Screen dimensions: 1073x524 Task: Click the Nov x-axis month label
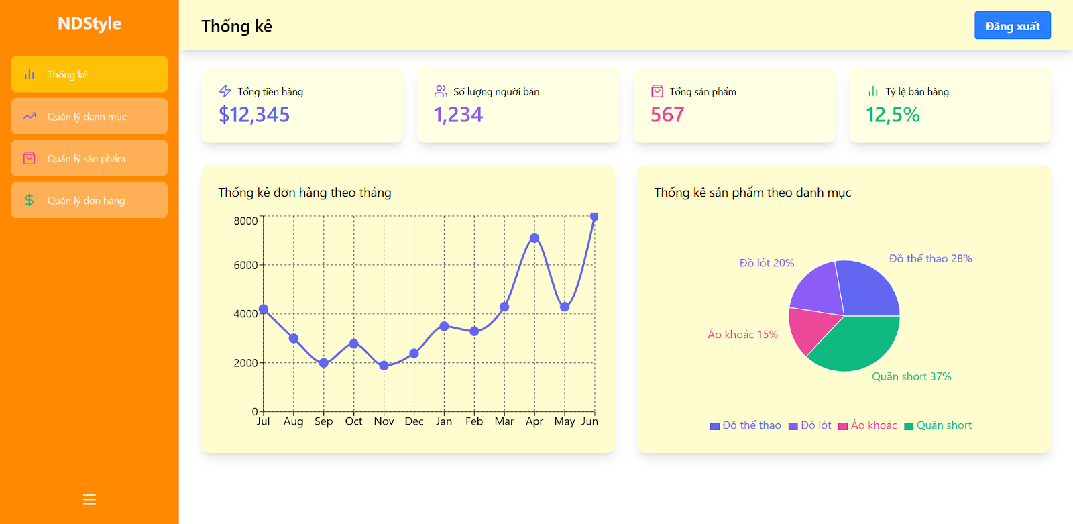(x=384, y=421)
